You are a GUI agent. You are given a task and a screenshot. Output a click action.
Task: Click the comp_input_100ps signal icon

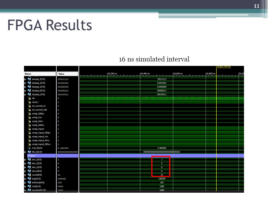29,133
